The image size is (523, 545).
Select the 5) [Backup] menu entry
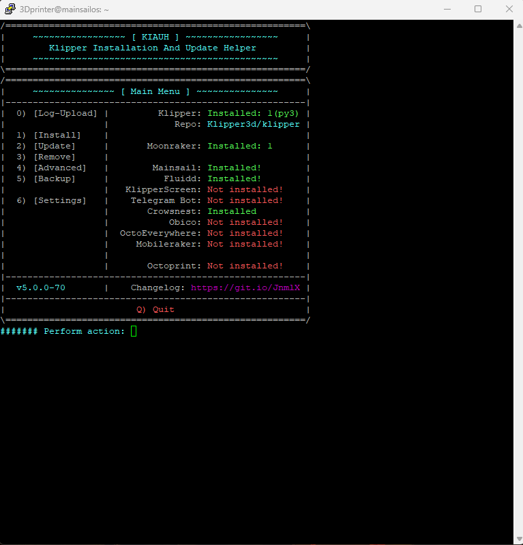coord(46,178)
